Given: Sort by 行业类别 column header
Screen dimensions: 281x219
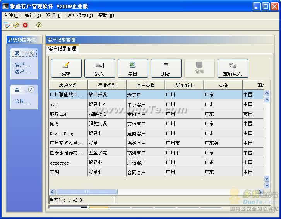Looking at the screenshot, I should pos(107,85).
